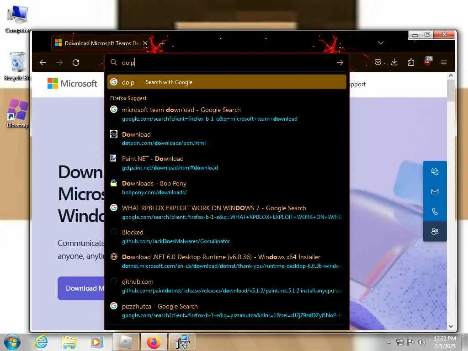Image resolution: width=468 pixels, height=351 pixels.
Task: Click the page scrollbar up arrow
Action: coord(451,76)
